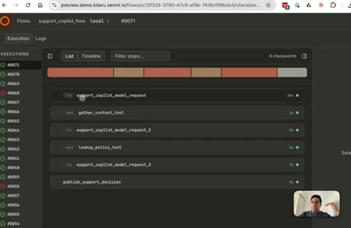Expand the support_copilot_model_request step
This screenshot has height=228, width=351.
pos(177,95)
